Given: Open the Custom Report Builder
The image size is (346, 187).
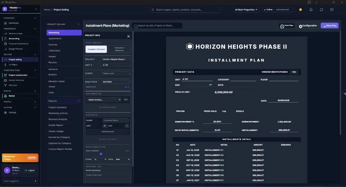Looking at the screenshot, I should click(64, 149).
